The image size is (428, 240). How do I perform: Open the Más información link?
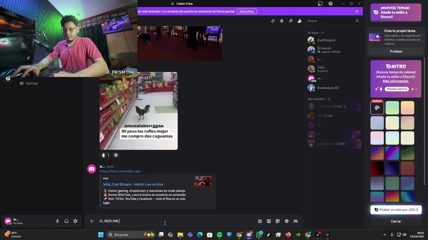[x=396, y=81]
